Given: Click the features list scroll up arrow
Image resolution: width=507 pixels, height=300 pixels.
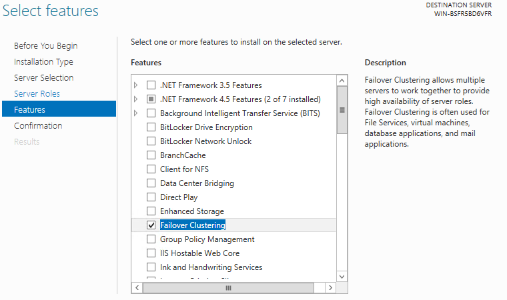Looking at the screenshot, I should (x=342, y=79).
